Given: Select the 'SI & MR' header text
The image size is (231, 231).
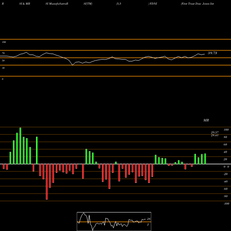Looking at the screenshot, I should (x=24, y=4).
